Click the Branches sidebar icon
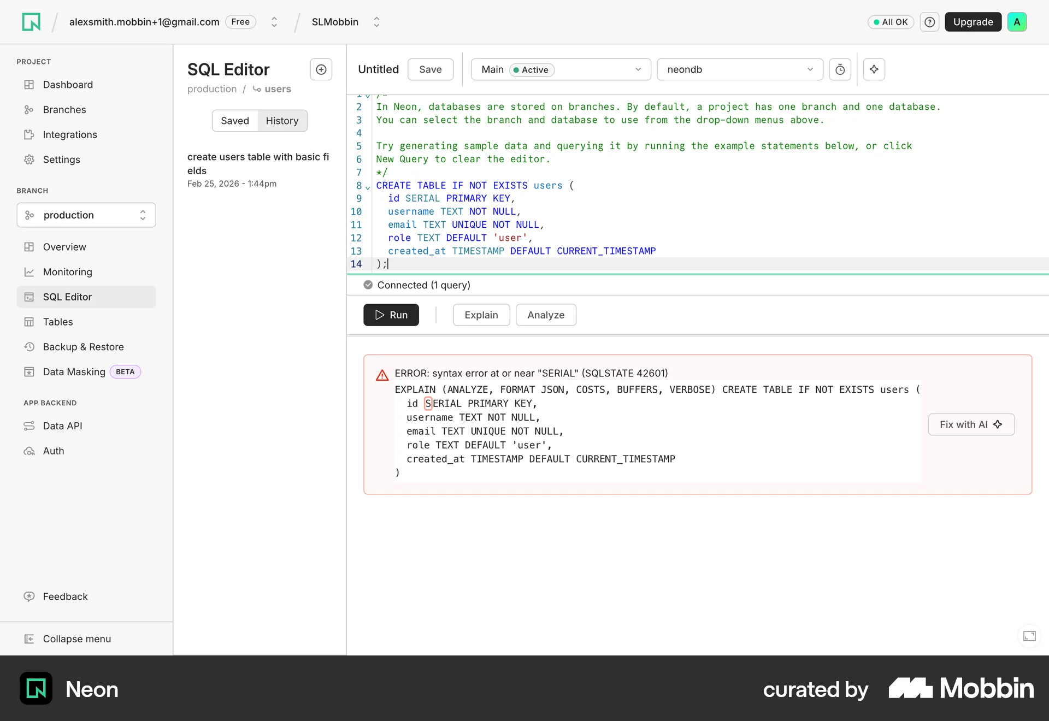The height and width of the screenshot is (721, 1049). (29, 110)
